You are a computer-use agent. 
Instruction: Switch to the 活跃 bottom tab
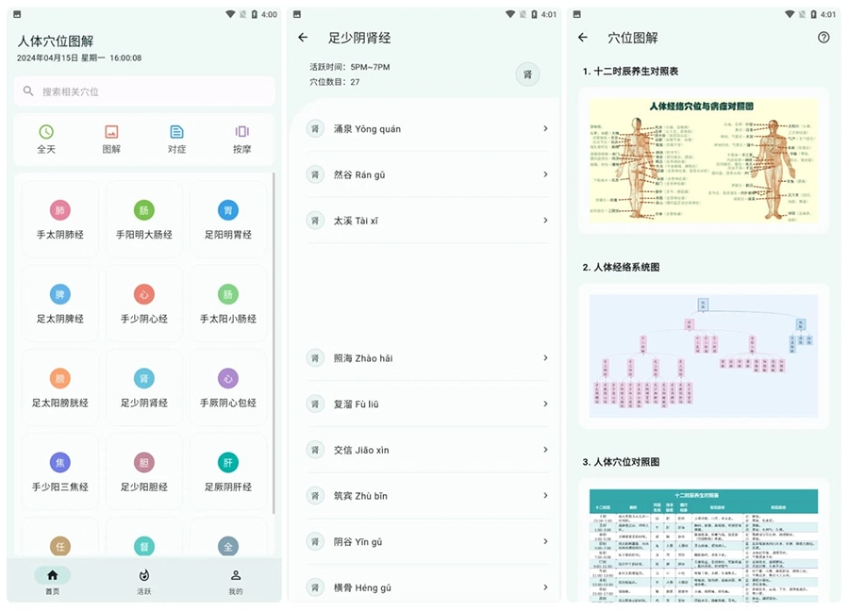pyautogui.click(x=143, y=580)
